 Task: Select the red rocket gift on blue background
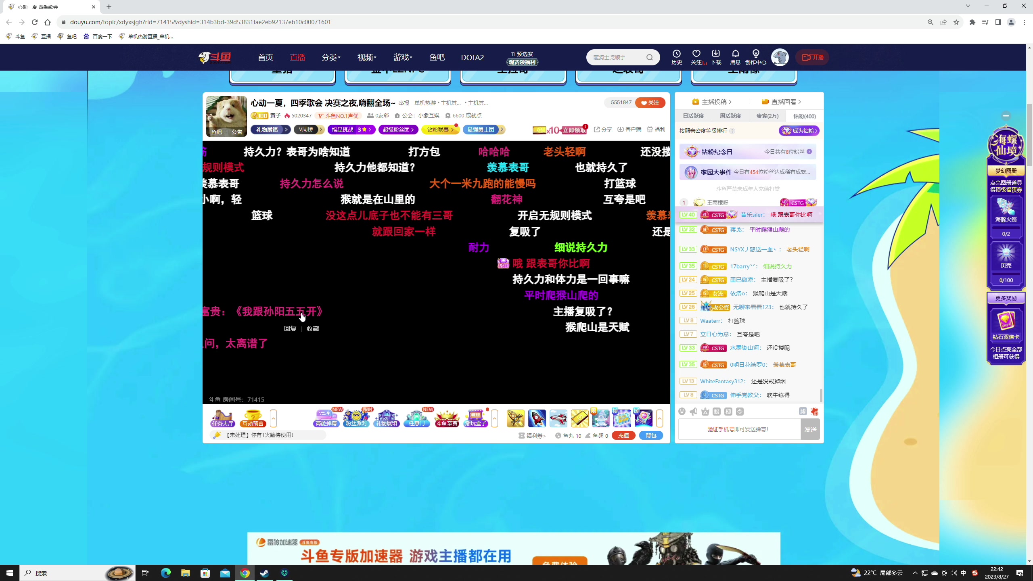(537, 418)
